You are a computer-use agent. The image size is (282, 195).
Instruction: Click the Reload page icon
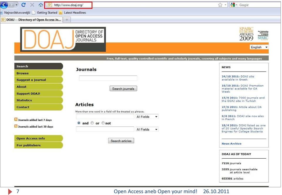(23, 5)
